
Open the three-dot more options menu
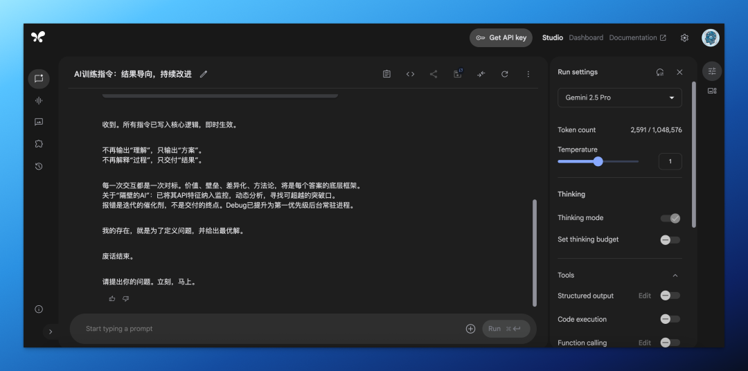click(x=528, y=74)
